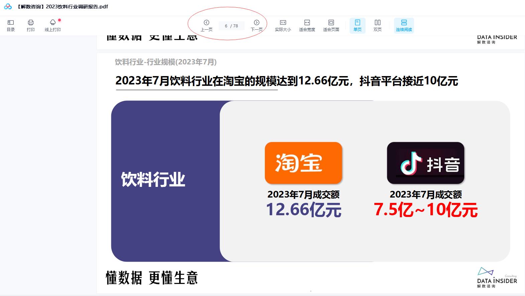Switch to 双页 double page layout
This screenshot has width=525, height=296.
pos(377,25)
